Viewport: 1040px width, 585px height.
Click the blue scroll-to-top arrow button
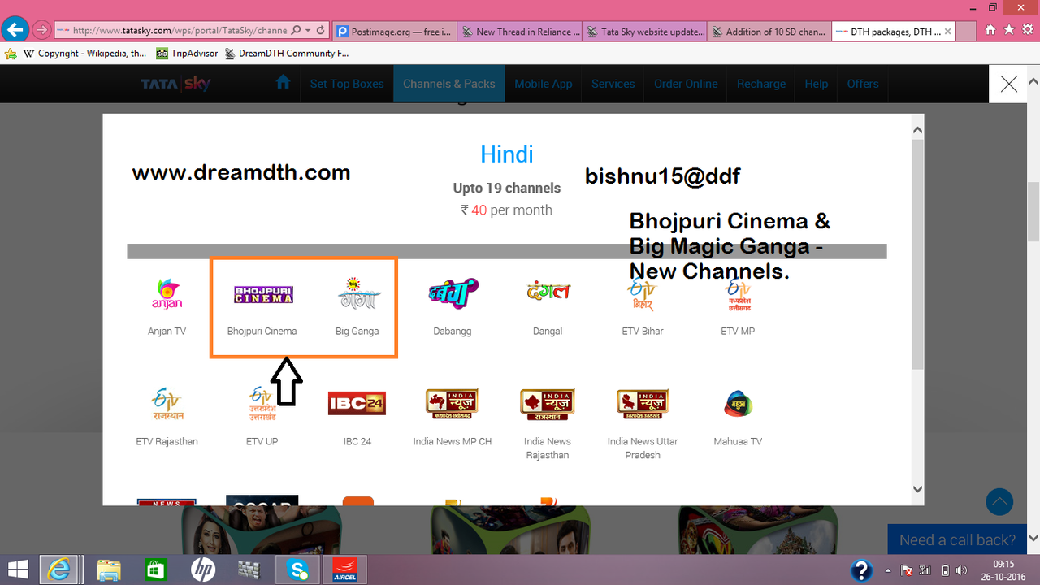[x=999, y=501]
